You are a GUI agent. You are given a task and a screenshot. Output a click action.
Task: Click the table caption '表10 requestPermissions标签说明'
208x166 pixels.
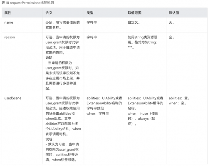pyautogui.click(x=27, y=3)
